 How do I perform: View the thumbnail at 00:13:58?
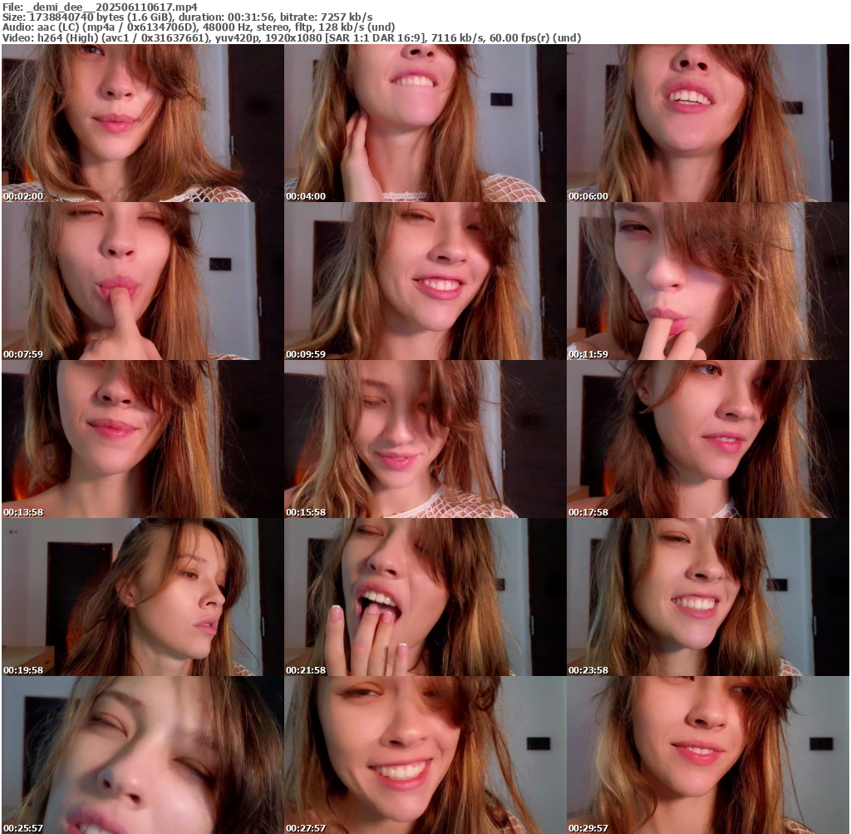tap(142, 439)
